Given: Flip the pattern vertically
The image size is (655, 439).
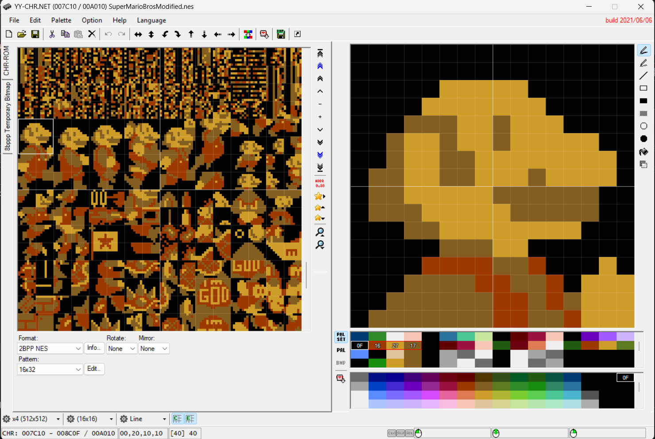Looking at the screenshot, I should click(151, 34).
